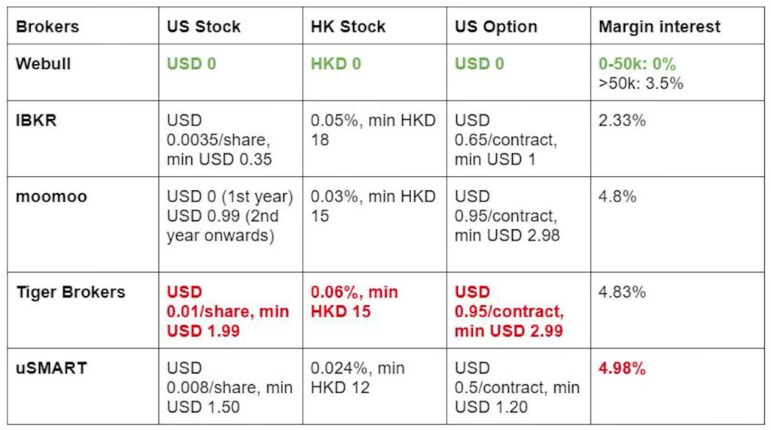
Task: Click moomoo's 0.03%, min HKD 15 cell
Action: (373, 206)
